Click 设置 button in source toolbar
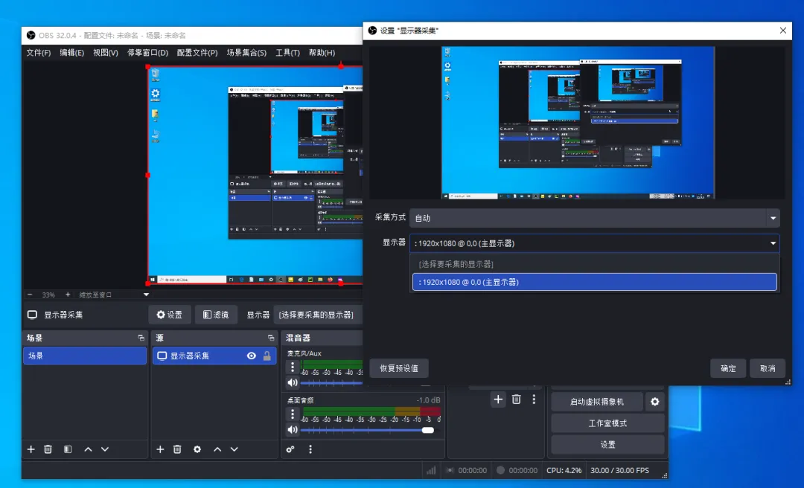The height and width of the screenshot is (488, 804). (170, 315)
